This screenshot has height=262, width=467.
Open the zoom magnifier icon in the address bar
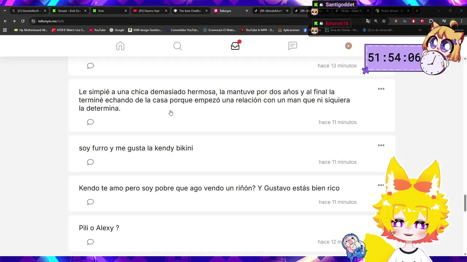click(376, 21)
